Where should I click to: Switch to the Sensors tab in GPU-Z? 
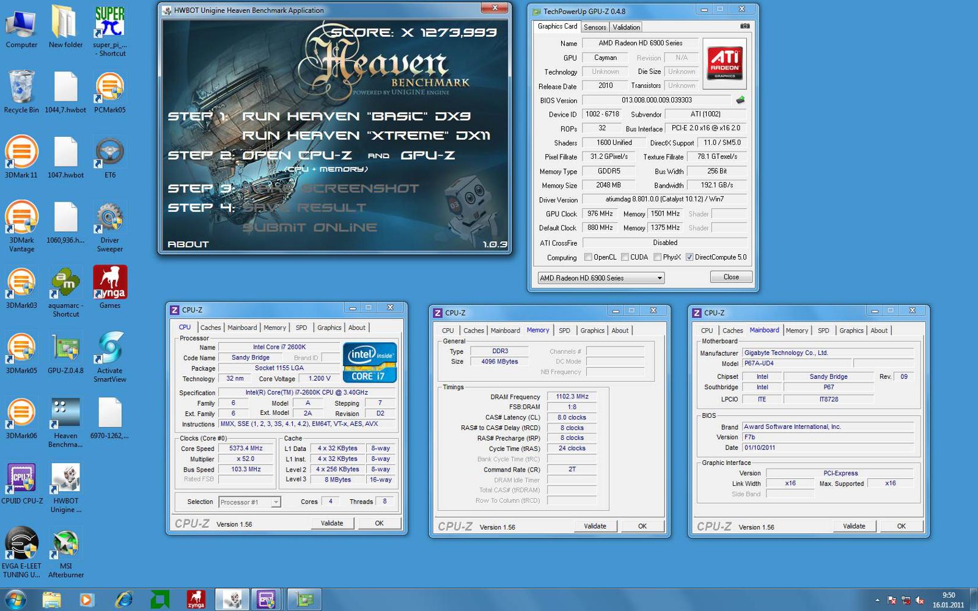click(595, 27)
